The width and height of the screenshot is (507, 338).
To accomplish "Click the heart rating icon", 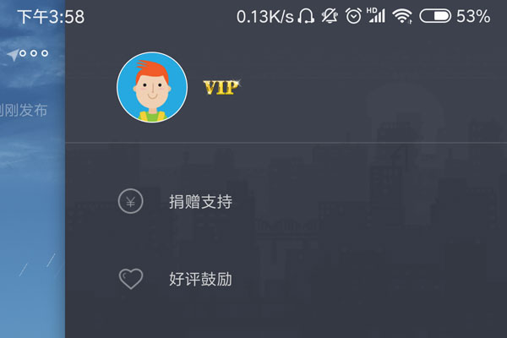I will point(131,279).
